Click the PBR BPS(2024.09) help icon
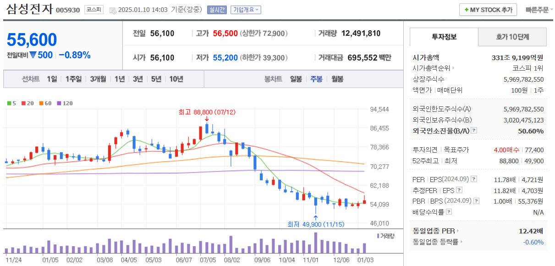This screenshot has height=266, width=555. pyautogui.click(x=476, y=201)
